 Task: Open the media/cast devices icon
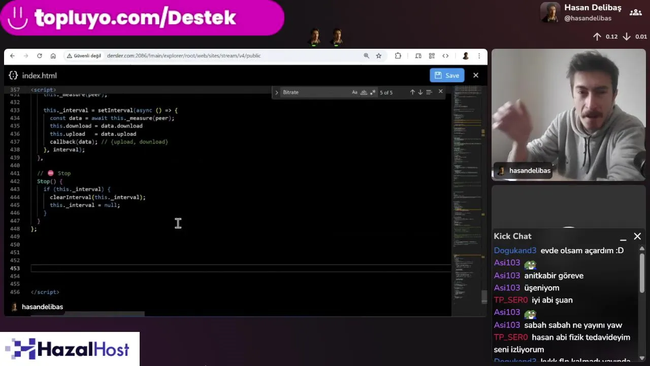point(418,56)
